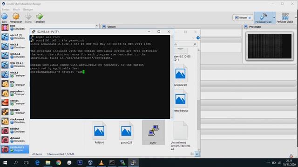Open the Bantuan menu in VirtualBox

(28, 9)
